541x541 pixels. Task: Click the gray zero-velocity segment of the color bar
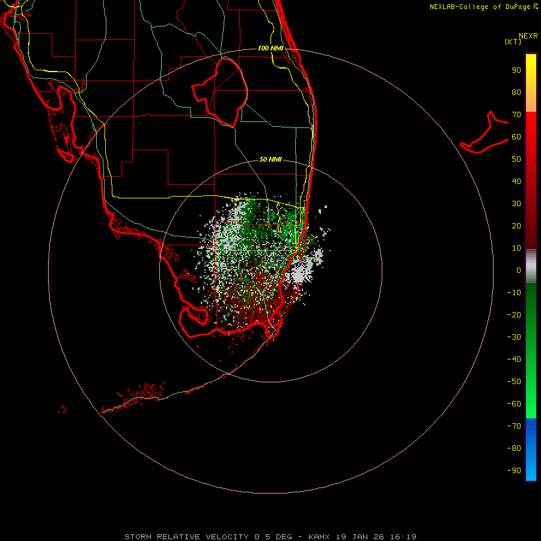point(531,266)
